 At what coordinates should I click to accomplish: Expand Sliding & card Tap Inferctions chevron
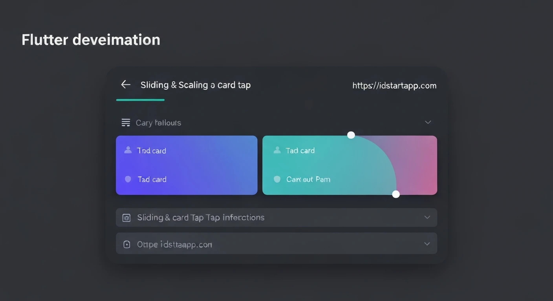pyautogui.click(x=427, y=218)
